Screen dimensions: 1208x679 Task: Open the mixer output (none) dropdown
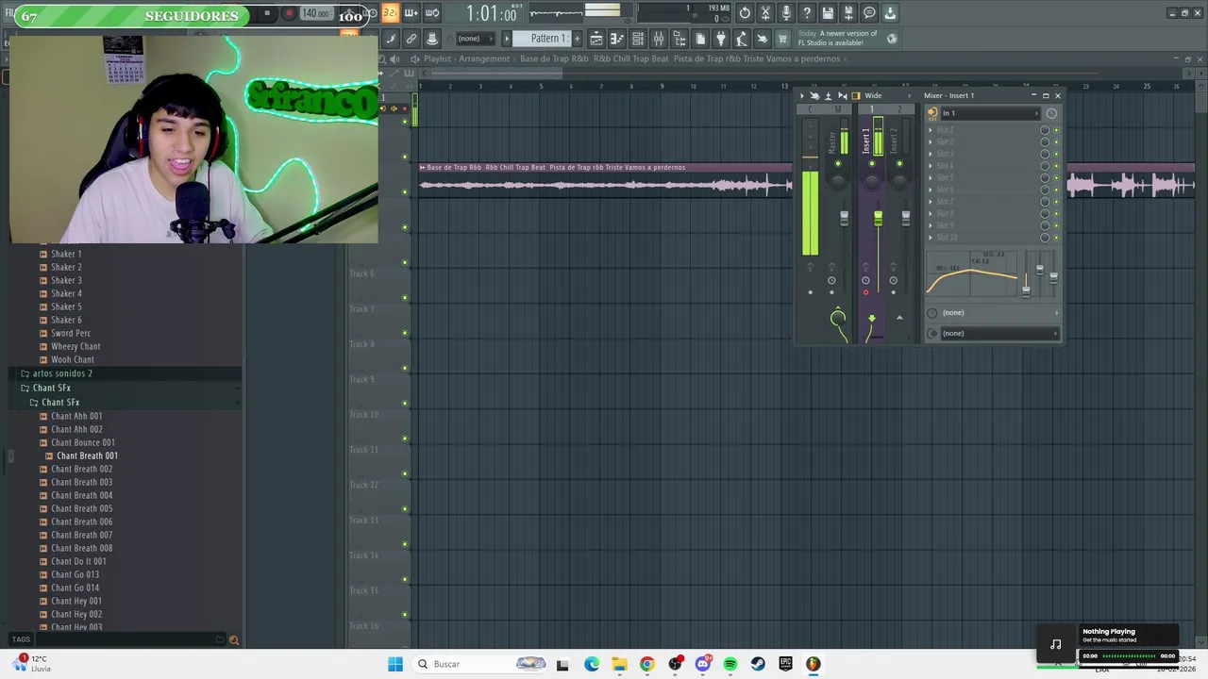click(x=998, y=333)
